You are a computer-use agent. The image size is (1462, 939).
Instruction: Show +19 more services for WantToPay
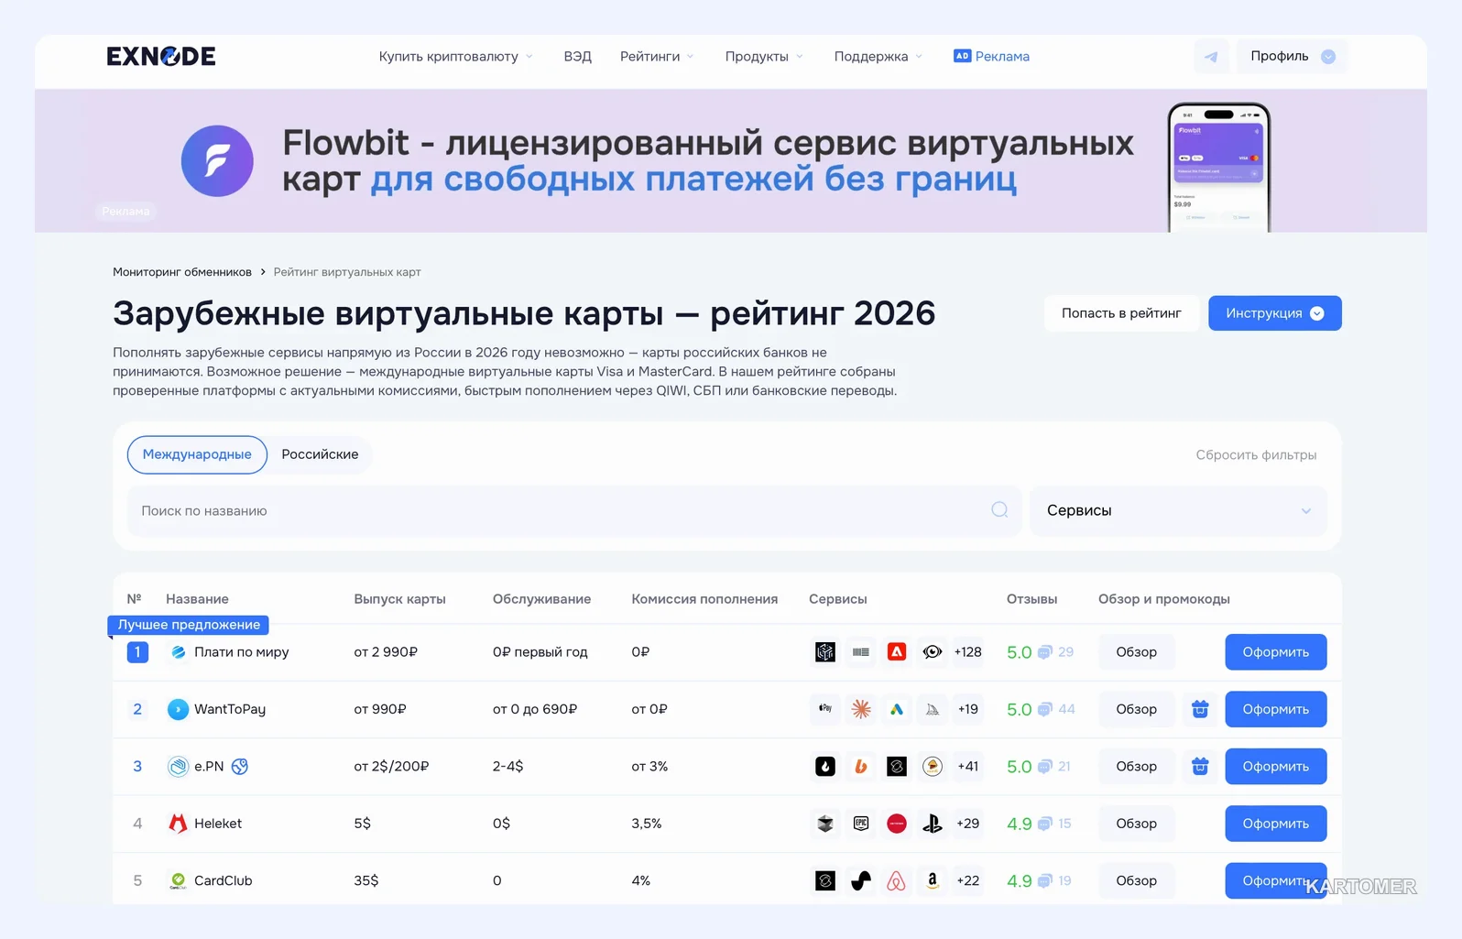pos(967,709)
